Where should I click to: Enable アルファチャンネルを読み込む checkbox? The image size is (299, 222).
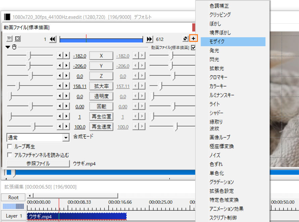pyautogui.click(x=9, y=155)
